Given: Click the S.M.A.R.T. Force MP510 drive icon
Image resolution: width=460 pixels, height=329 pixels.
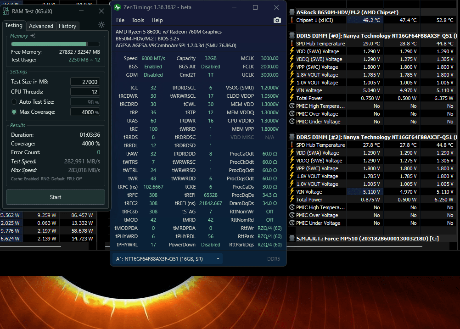Looking at the screenshot, I should click(292, 239).
